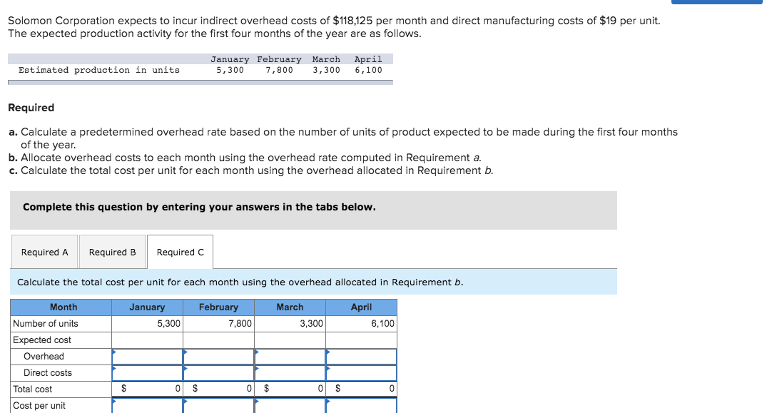Click the Cost per unit row label
This screenshot has width=767, height=413.
coord(39,406)
